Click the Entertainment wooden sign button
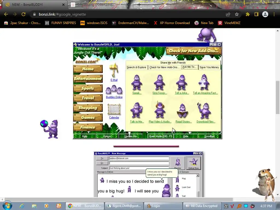The image size is (280, 210). click(x=88, y=78)
